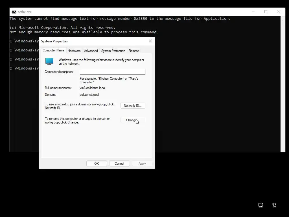
Task: Click the Change button to rename computer
Action: tap(133, 120)
